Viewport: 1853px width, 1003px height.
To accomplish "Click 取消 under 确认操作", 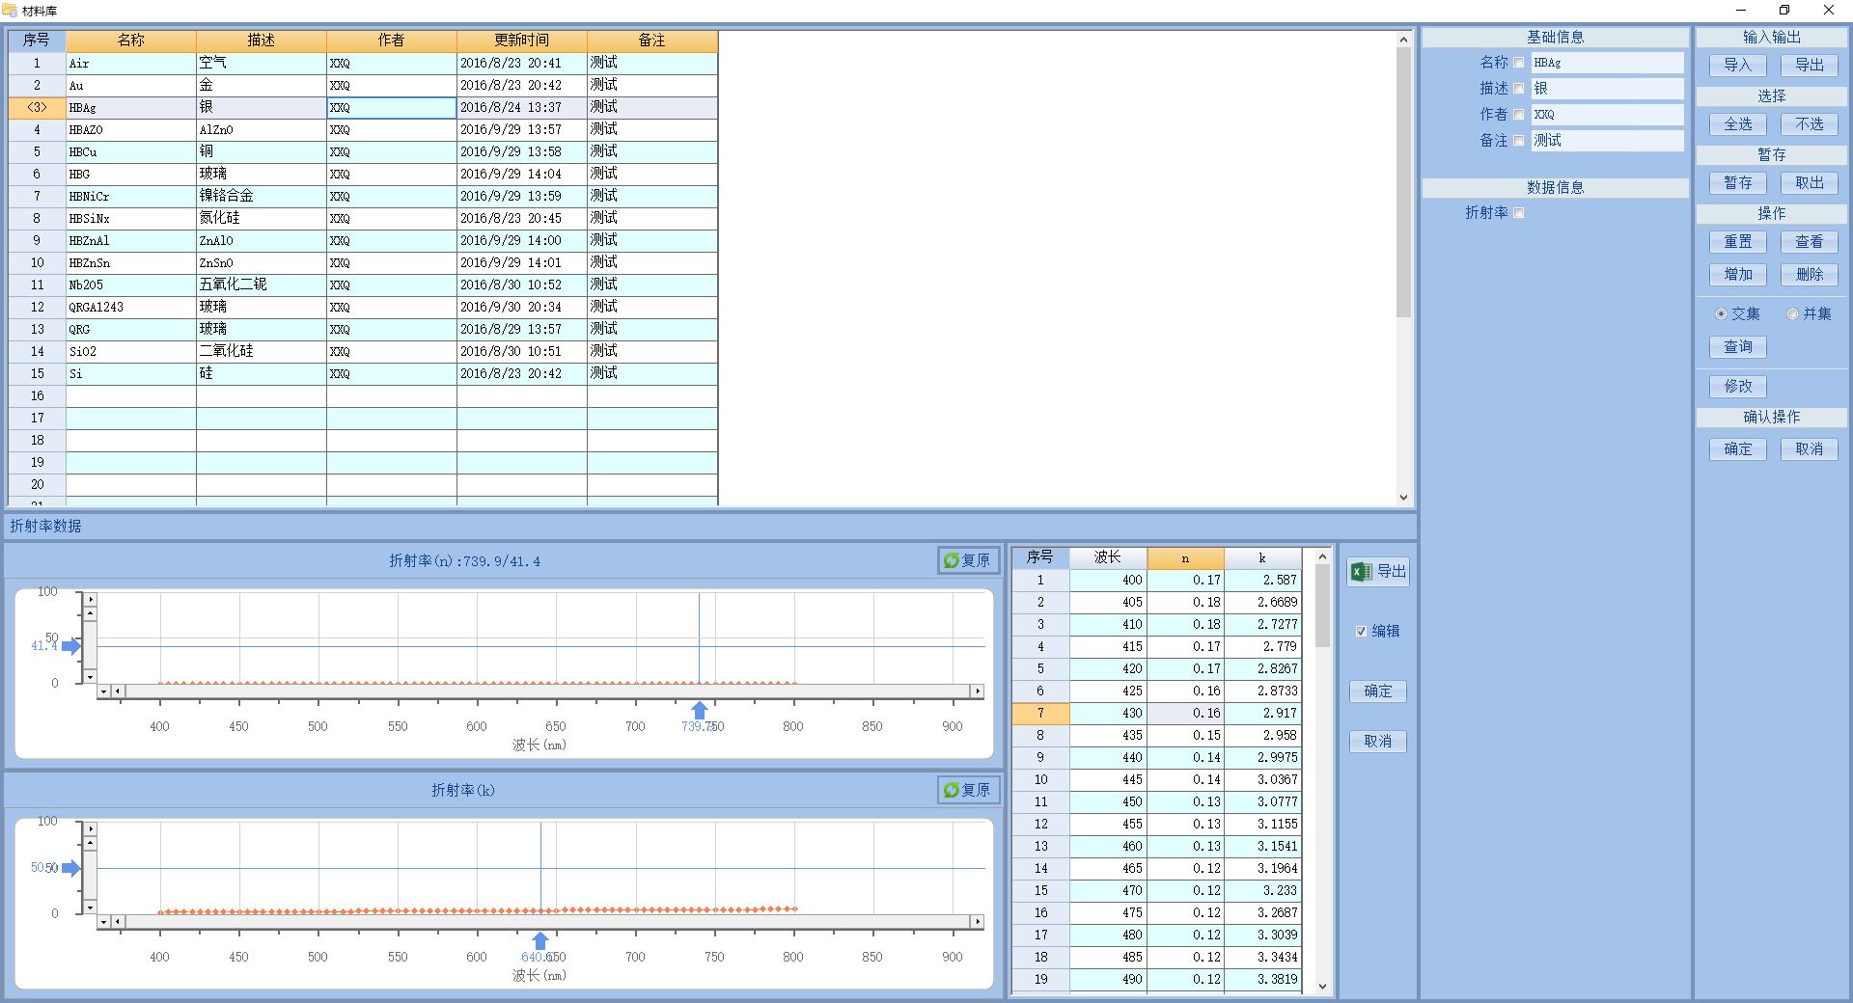I will tap(1810, 449).
